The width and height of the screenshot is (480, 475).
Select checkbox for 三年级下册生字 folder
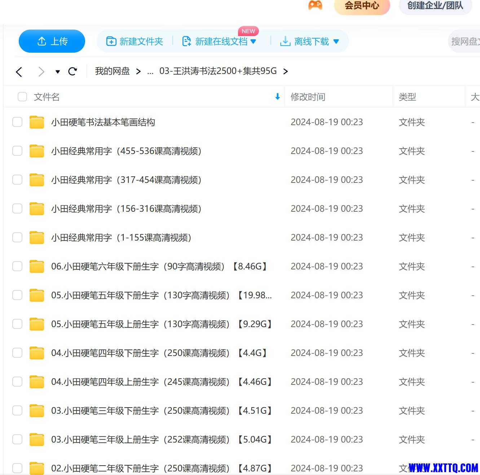coord(17,410)
